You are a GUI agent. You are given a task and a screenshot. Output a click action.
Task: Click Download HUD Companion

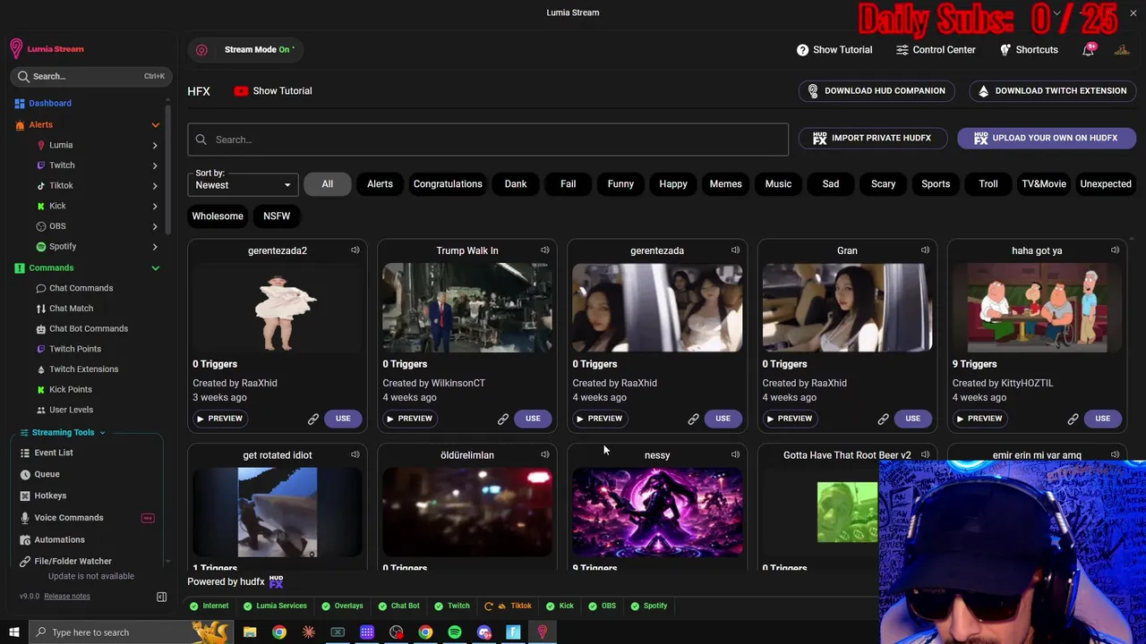pos(877,90)
